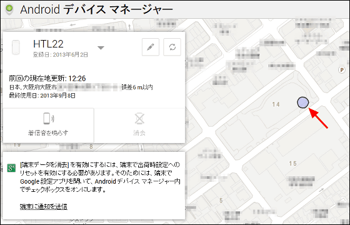This screenshot has width=350, height=225.
Task: Click the Android デバイス マネージャー title
Action: pyautogui.click(x=96, y=9)
